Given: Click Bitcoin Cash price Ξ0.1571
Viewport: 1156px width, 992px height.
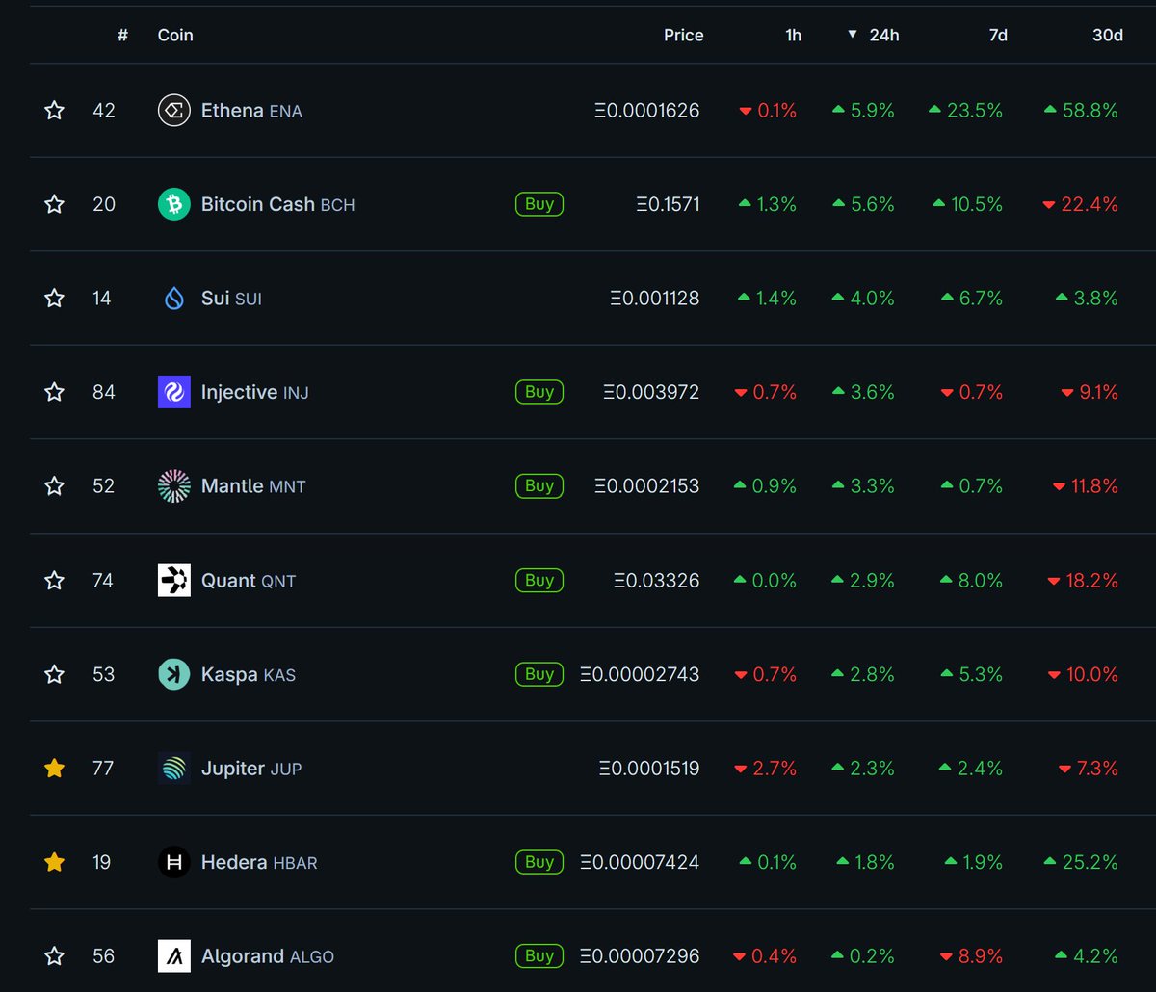Looking at the screenshot, I should pyautogui.click(x=668, y=204).
